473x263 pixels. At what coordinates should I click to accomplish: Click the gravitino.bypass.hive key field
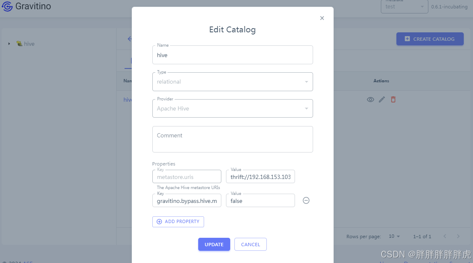coord(187,201)
